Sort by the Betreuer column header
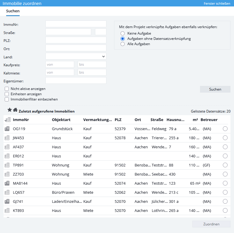The width and height of the screenshot is (234, 233). coord(209,120)
